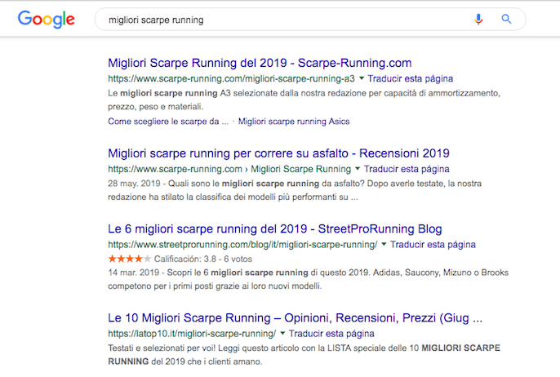Click the https://www.streetprorunning.com/blog/it/migliori-scarpe-running/ URL text

[242, 245]
